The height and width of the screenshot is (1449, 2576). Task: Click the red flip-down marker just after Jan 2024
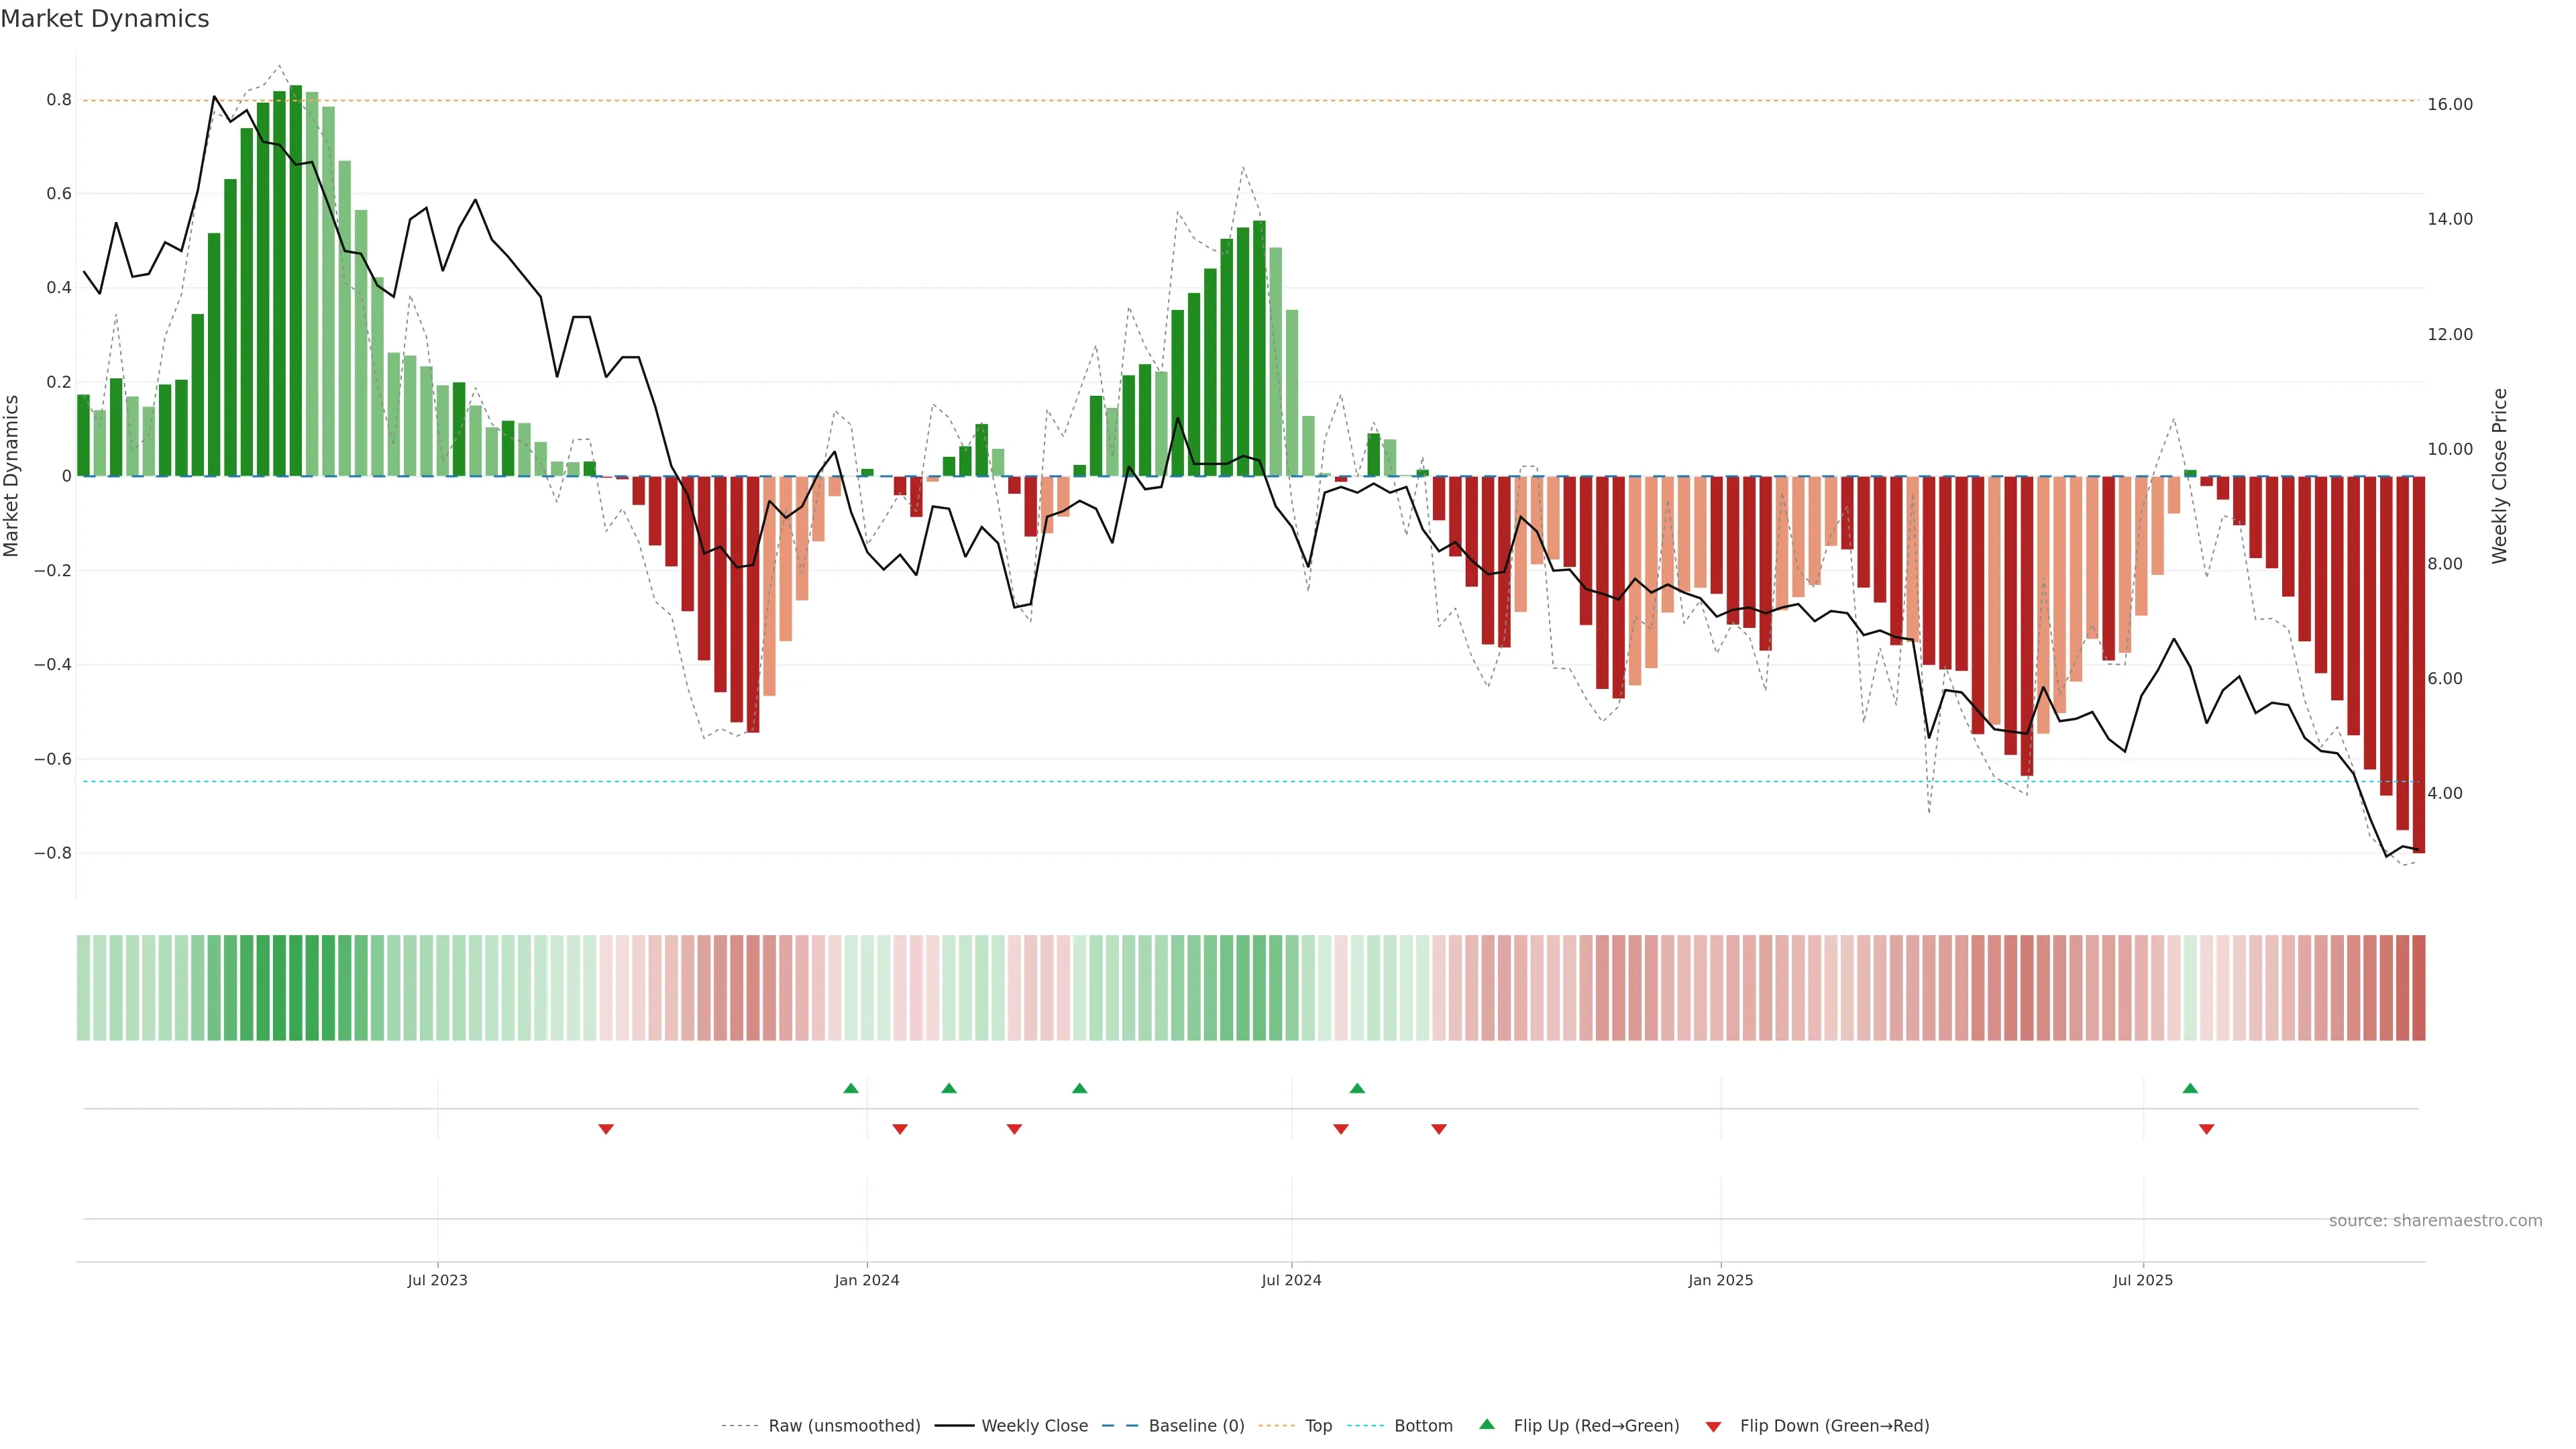pyautogui.click(x=900, y=1129)
